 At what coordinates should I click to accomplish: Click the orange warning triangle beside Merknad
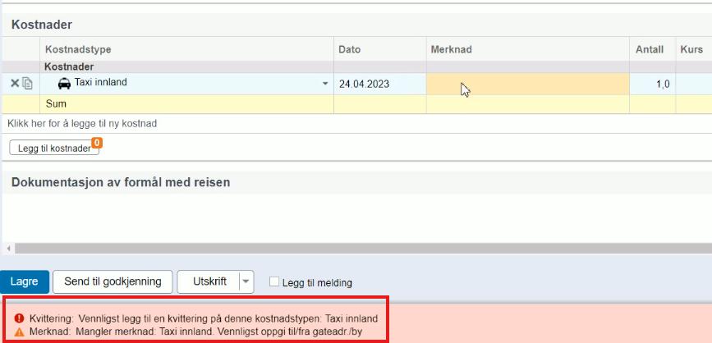(x=19, y=332)
